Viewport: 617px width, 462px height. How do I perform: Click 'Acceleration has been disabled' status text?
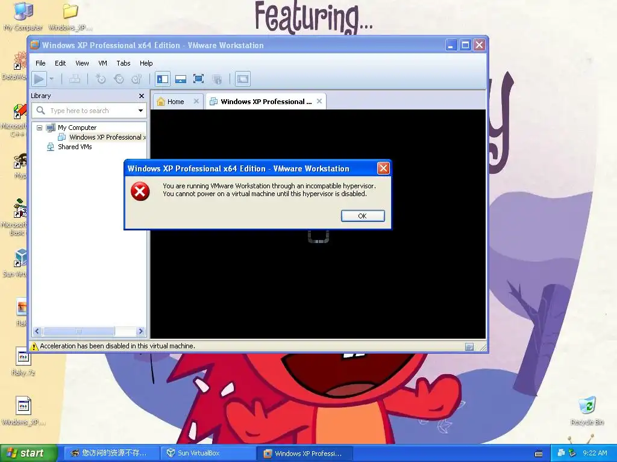tap(117, 346)
